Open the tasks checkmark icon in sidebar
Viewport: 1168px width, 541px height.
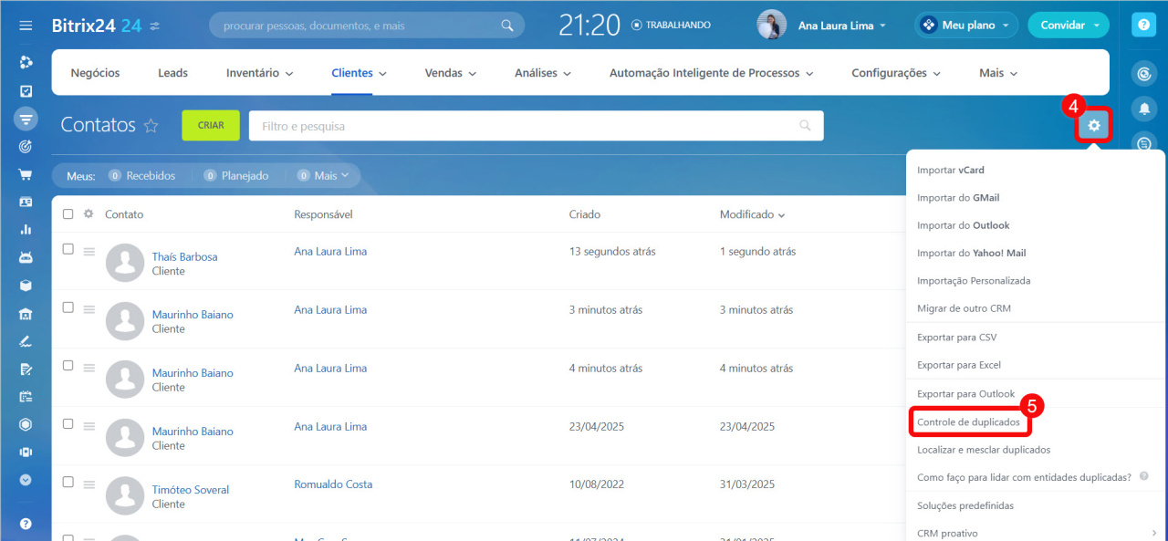pyautogui.click(x=26, y=90)
